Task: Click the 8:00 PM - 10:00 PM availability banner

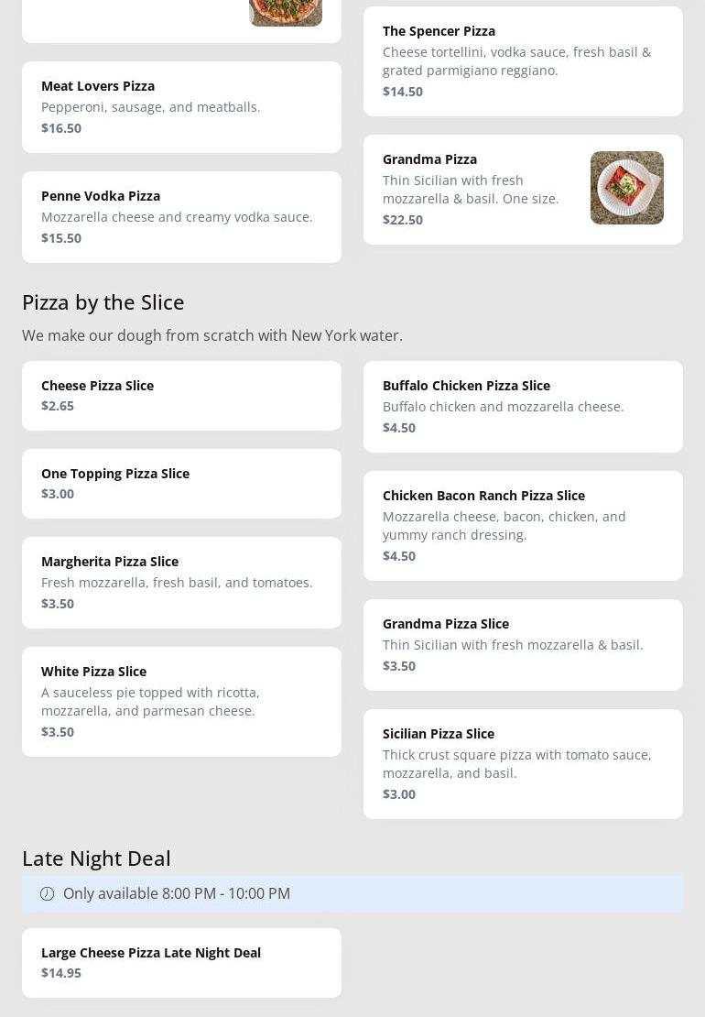Action: tap(352, 893)
